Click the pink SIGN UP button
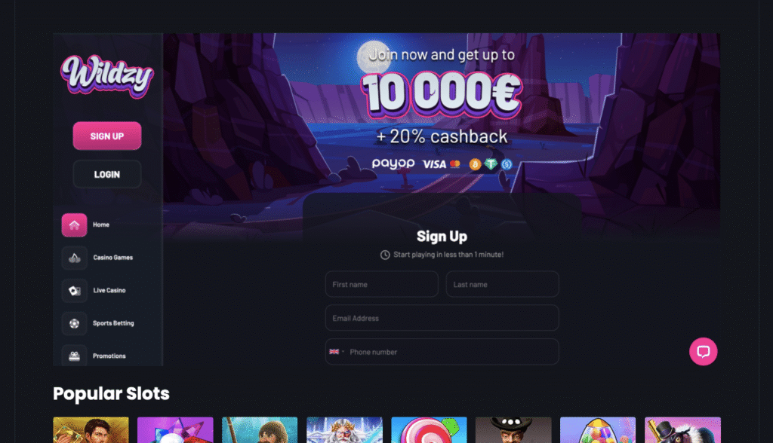Screen dimensions: 773x443 (107, 136)
